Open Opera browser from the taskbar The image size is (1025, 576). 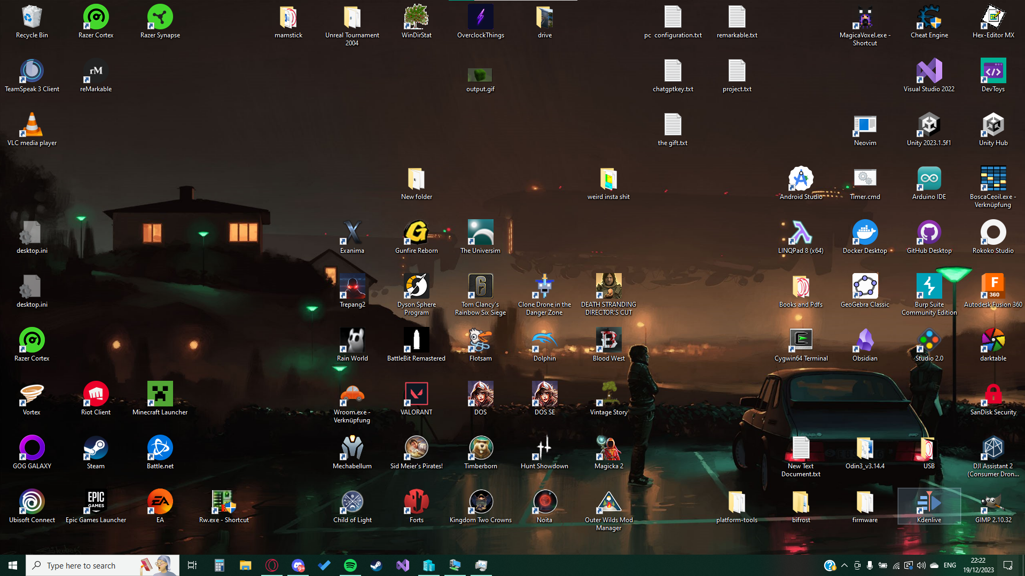(x=271, y=565)
